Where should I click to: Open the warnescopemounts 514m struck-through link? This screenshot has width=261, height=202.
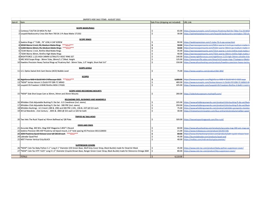pos(217,48)
